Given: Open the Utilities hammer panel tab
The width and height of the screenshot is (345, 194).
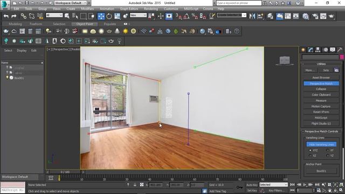Looking at the screenshot, I should click(x=340, y=50).
